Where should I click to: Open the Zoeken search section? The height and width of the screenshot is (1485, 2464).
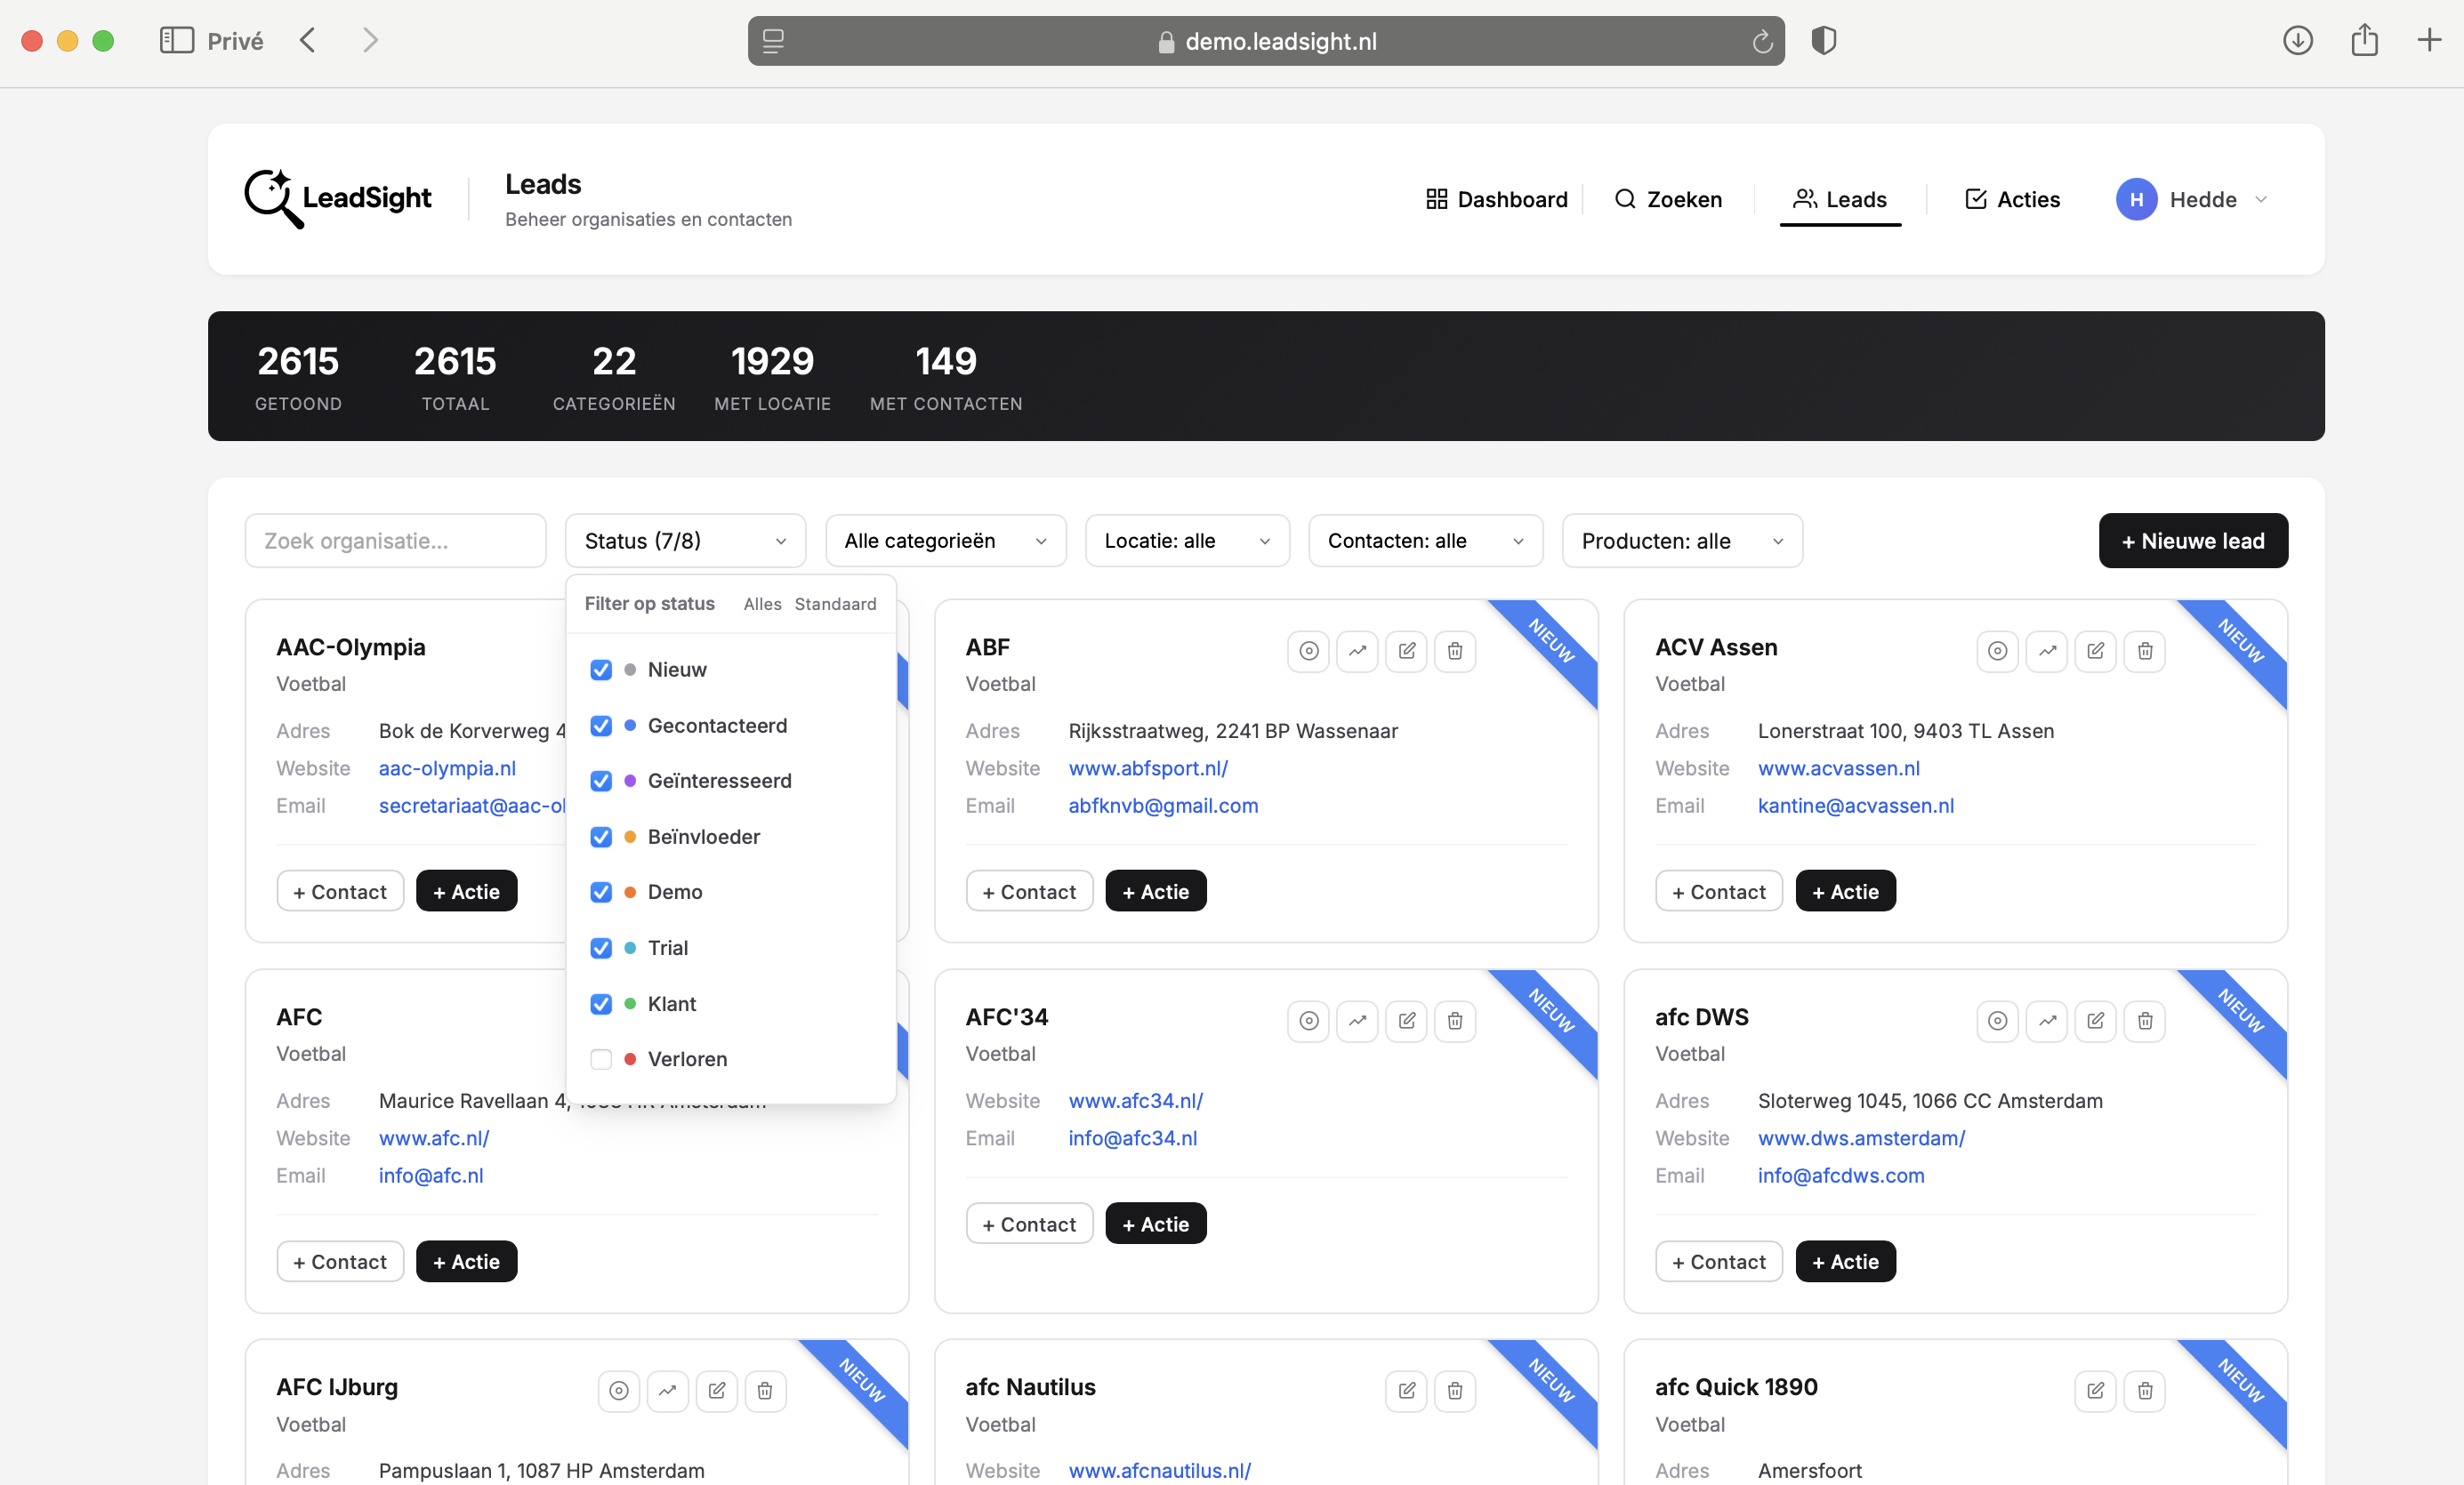1667,199
